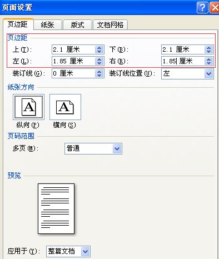Decrease the 装订线(G) gutter value with down arrow
The height and width of the screenshot is (259, 219).
tap(99, 76)
